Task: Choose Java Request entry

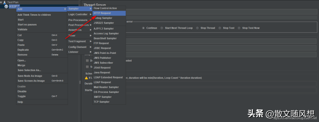Action: point(109,73)
